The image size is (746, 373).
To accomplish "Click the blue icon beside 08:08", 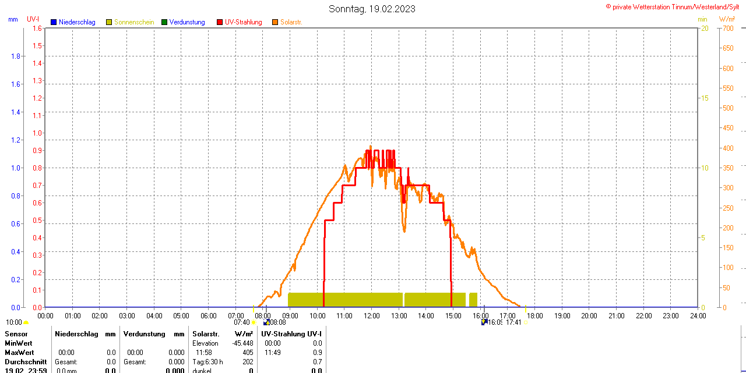I will (x=266, y=322).
